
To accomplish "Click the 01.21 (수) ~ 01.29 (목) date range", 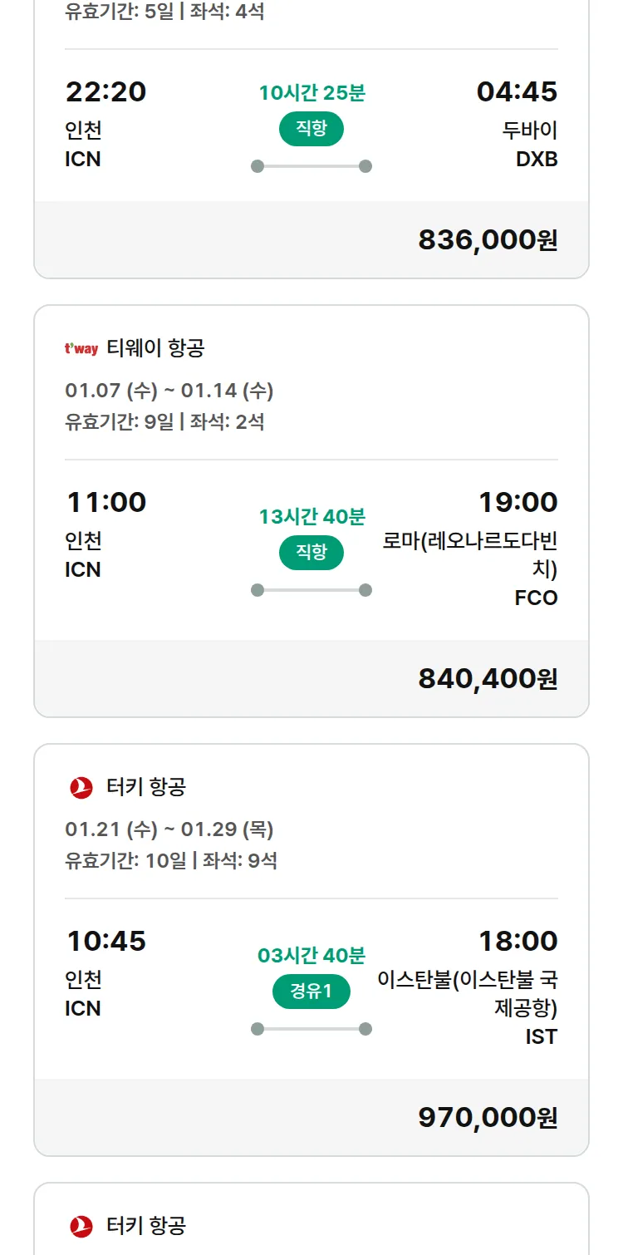I will [169, 829].
